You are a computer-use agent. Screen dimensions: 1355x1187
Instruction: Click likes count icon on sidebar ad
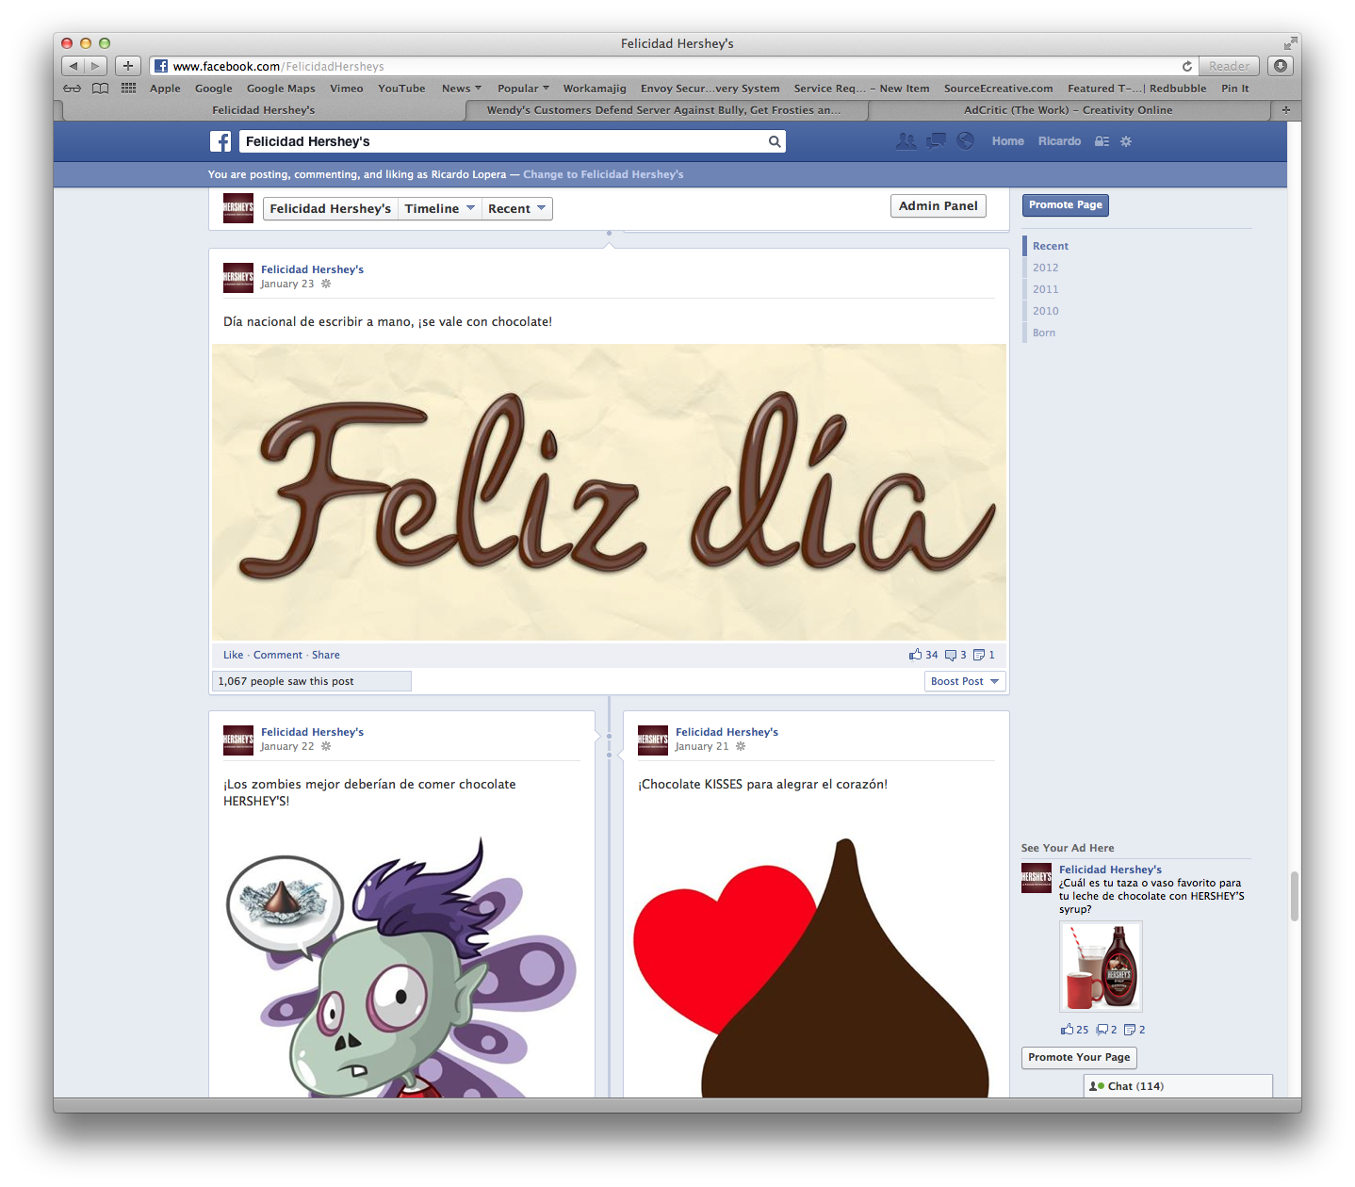[x=1067, y=1030]
